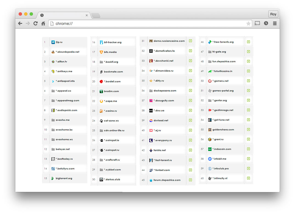This screenshot has width=295, height=214.
Task: Select the *.antizapret.info entry
Action: [65, 81]
